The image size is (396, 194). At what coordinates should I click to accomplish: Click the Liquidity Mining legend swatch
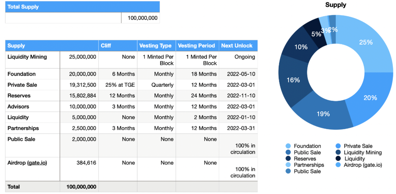pyautogui.click(x=338, y=152)
